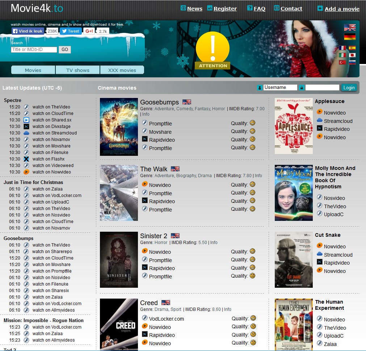Click the yellow Attention warning icon
Screen dimensions: 366x351
tap(213, 50)
